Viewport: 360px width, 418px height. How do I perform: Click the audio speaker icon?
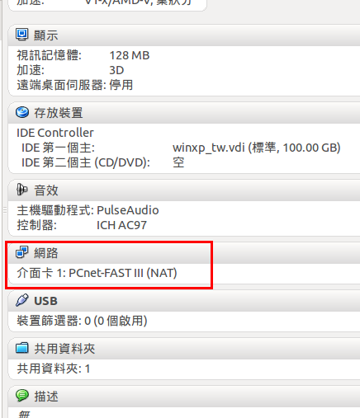click(x=21, y=190)
